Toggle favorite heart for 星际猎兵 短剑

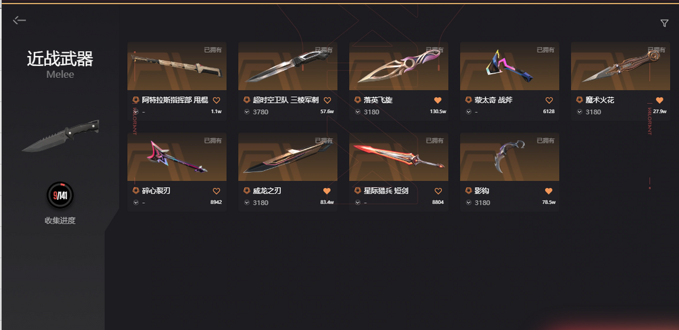tap(438, 191)
